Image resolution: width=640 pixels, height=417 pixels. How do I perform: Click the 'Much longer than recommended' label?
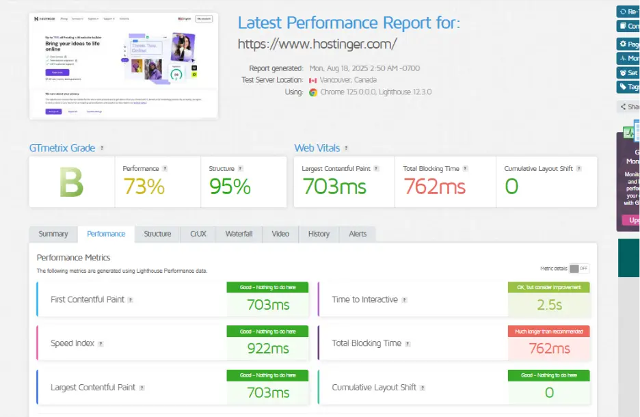549,332
